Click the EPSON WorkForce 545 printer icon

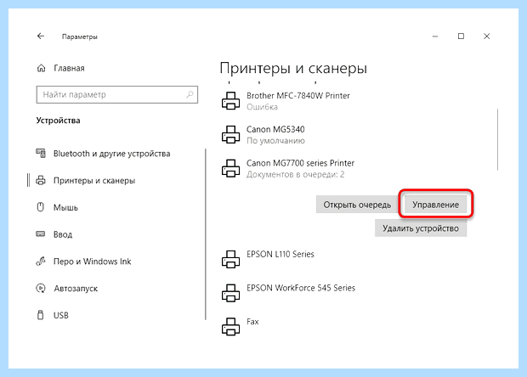point(230,292)
